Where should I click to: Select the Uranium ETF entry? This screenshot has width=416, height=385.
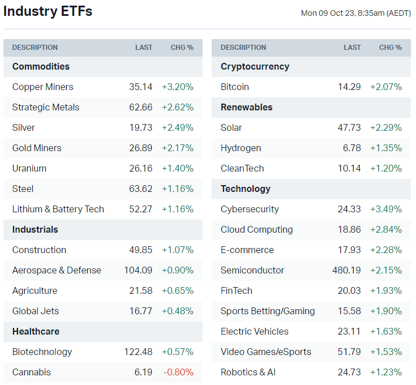tap(29, 168)
